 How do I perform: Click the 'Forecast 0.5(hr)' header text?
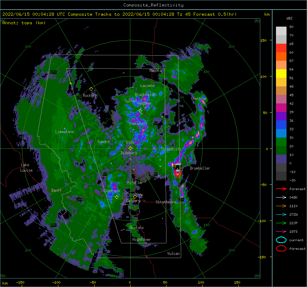point(215,14)
